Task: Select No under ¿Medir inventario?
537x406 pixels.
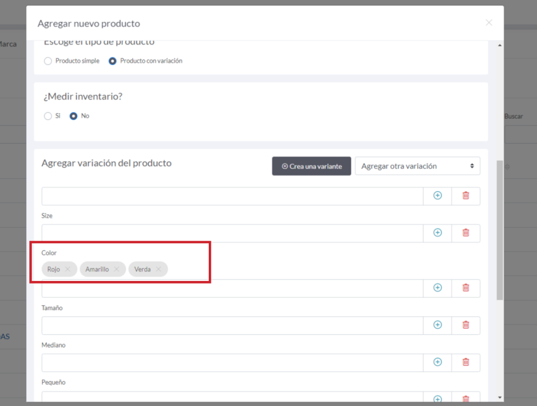Action: (x=74, y=116)
